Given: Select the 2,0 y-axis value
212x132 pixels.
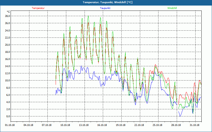Looking at the screenshot, I should point(8,109).
